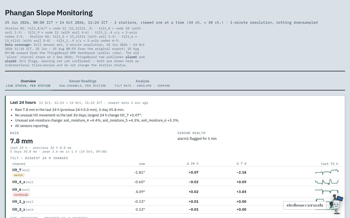Viewport: 350px width, 218px height.
Task: Switch to the Sensor Readings tab
Action: click(83, 83)
